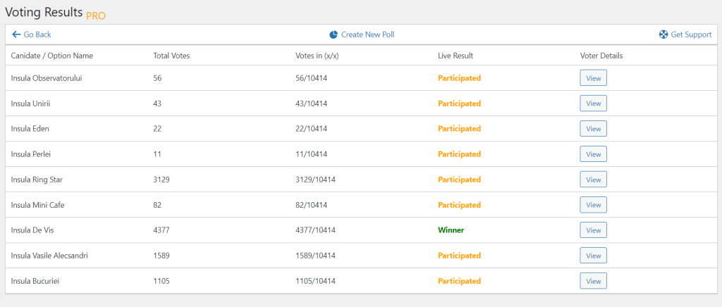The width and height of the screenshot is (722, 307).
Task: View voter details for Insula Vasile Alecsandri
Action: pos(593,256)
